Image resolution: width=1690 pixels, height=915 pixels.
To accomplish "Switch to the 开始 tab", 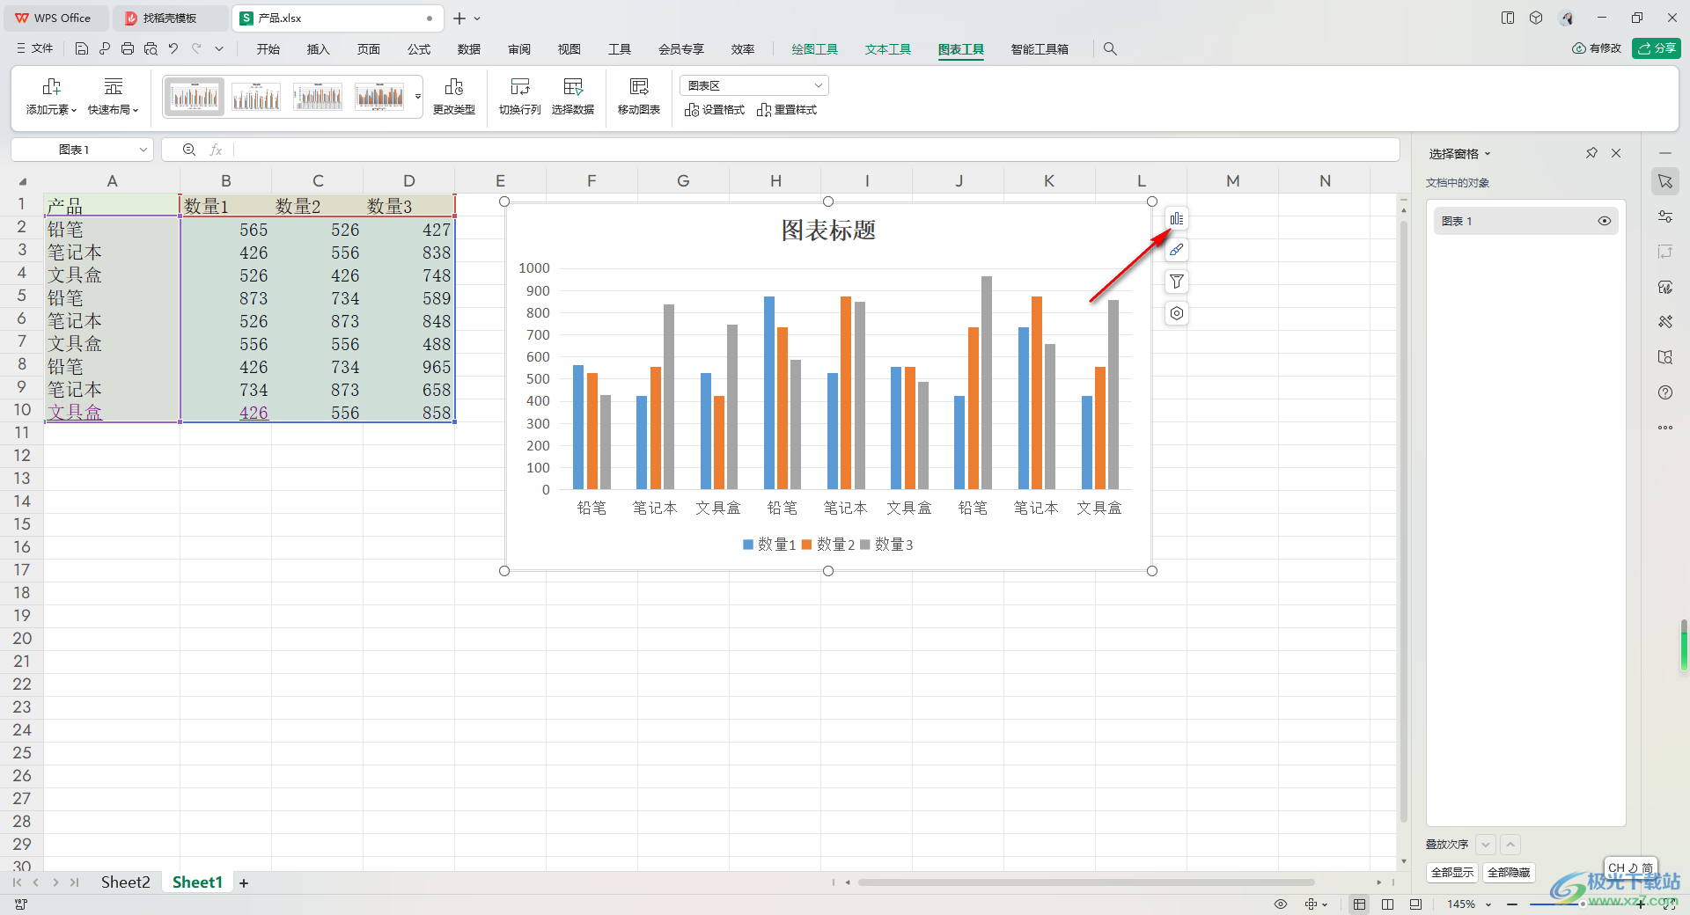I will pos(268,49).
